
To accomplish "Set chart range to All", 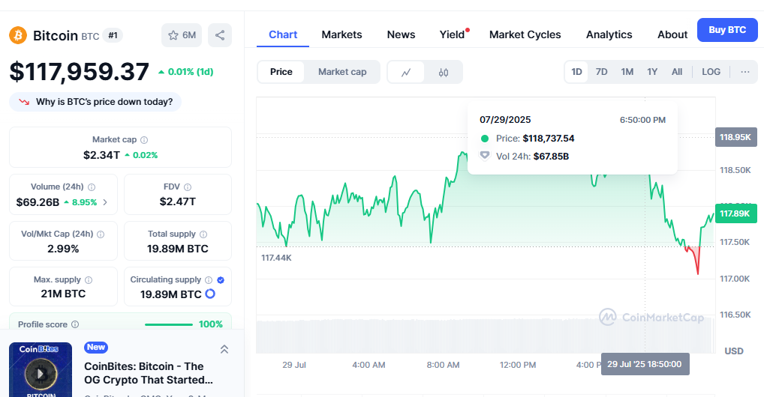I will pyautogui.click(x=677, y=72).
